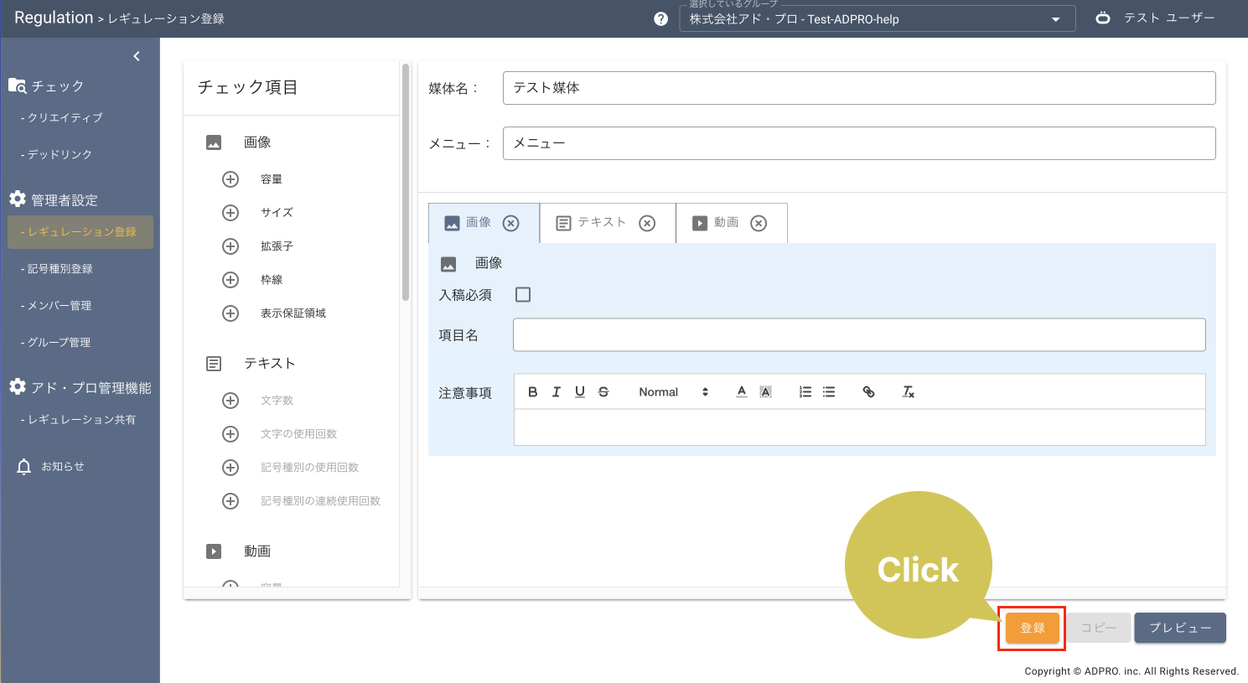The image size is (1248, 683).
Task: Clear formatting in the editor toolbar
Action: (908, 392)
